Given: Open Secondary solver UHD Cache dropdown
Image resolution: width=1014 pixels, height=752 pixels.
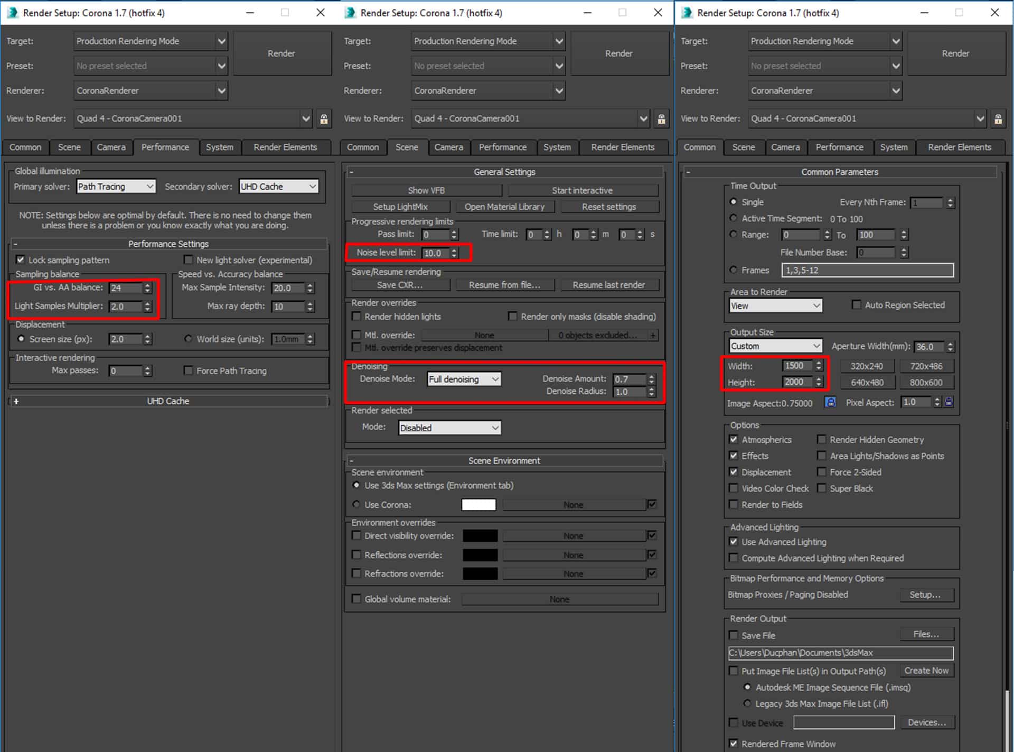Looking at the screenshot, I should click(x=279, y=187).
